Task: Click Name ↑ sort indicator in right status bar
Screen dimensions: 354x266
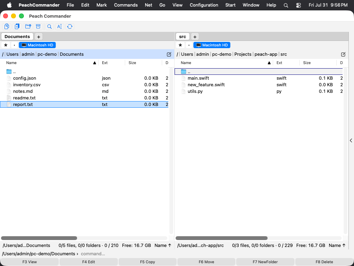Action: click(337, 246)
